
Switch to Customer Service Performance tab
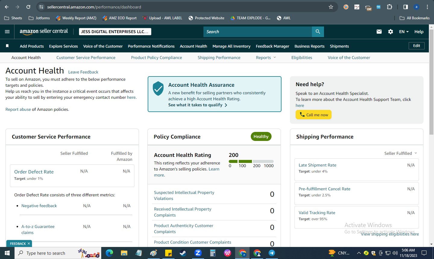tap(86, 58)
